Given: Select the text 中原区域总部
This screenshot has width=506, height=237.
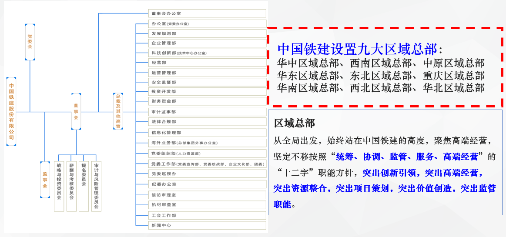Looking at the screenshot, I should click(454, 63).
